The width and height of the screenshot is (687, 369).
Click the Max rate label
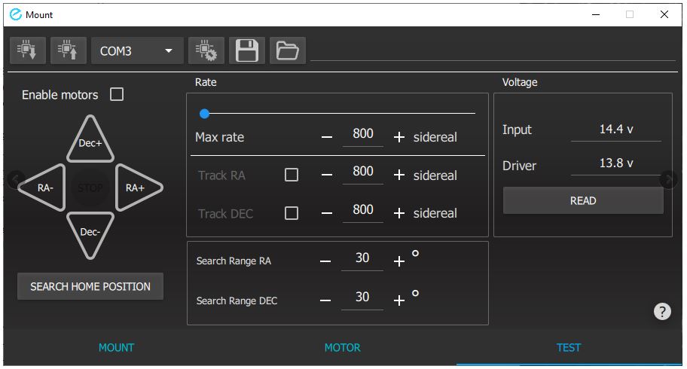pyautogui.click(x=219, y=137)
